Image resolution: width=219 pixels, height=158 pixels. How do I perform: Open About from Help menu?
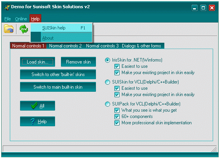click(61, 38)
